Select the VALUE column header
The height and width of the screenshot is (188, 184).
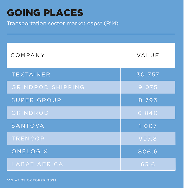(148, 55)
